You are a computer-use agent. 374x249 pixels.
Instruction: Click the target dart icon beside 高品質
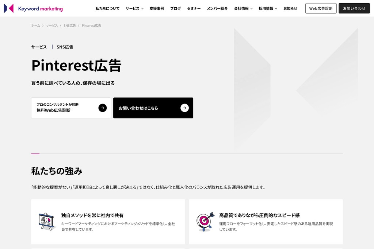tap(205, 222)
